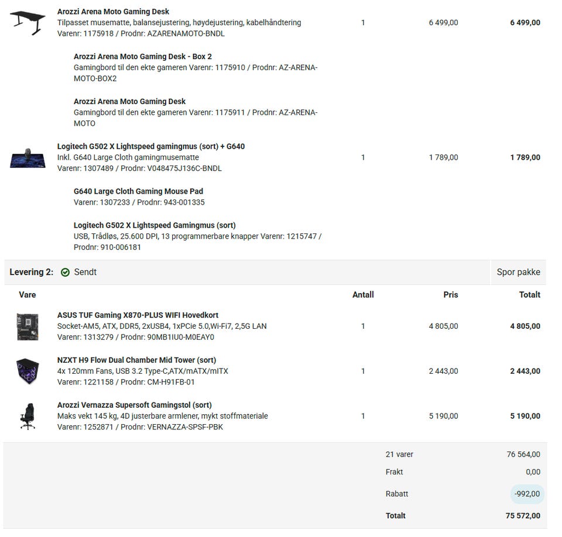
Task: Click the Levering 2 section header
Action: (31, 273)
